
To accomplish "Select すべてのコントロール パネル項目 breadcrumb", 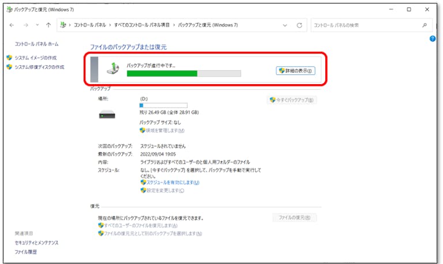I will [142, 25].
